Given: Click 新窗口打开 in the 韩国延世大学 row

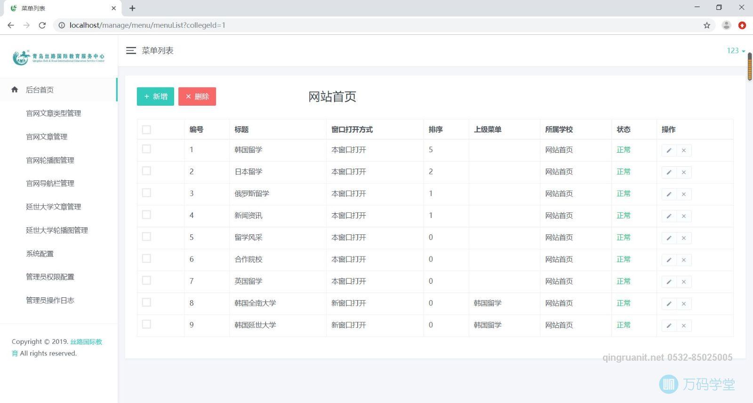Looking at the screenshot, I should pos(349,325).
